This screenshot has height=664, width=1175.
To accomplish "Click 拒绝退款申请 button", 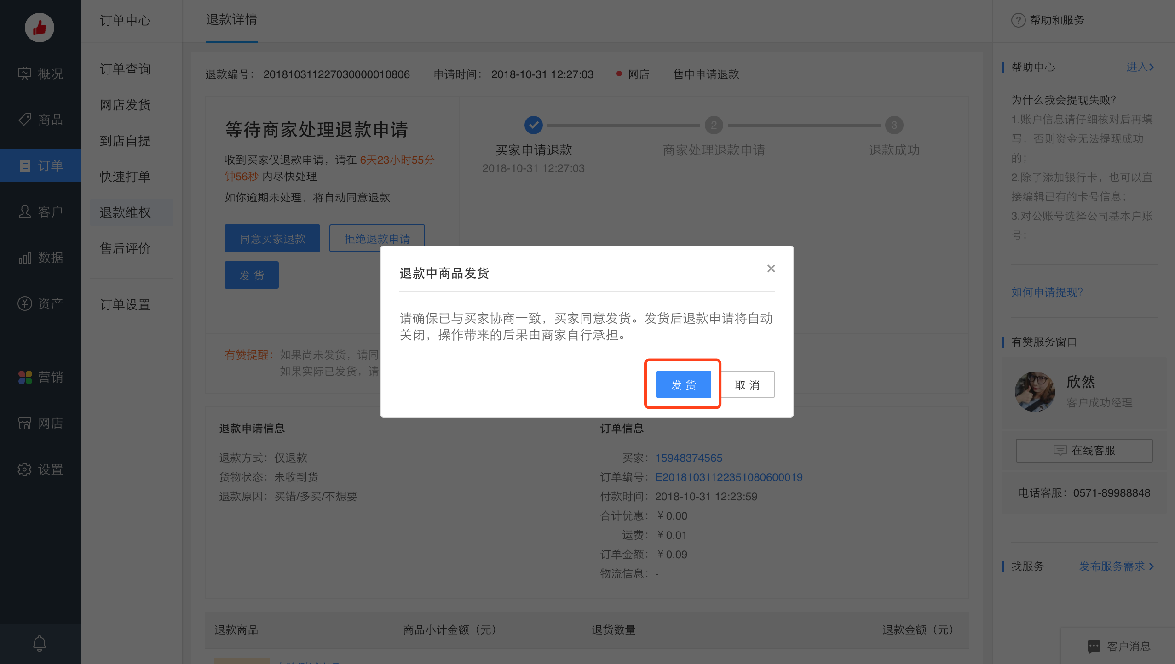I will [x=377, y=238].
